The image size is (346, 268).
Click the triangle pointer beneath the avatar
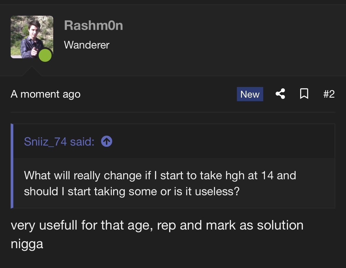(32, 71)
